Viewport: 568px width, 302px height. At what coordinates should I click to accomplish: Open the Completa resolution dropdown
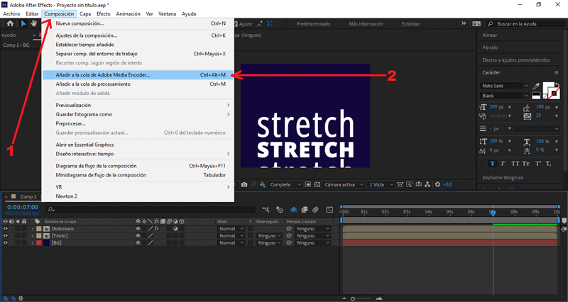tap(285, 184)
